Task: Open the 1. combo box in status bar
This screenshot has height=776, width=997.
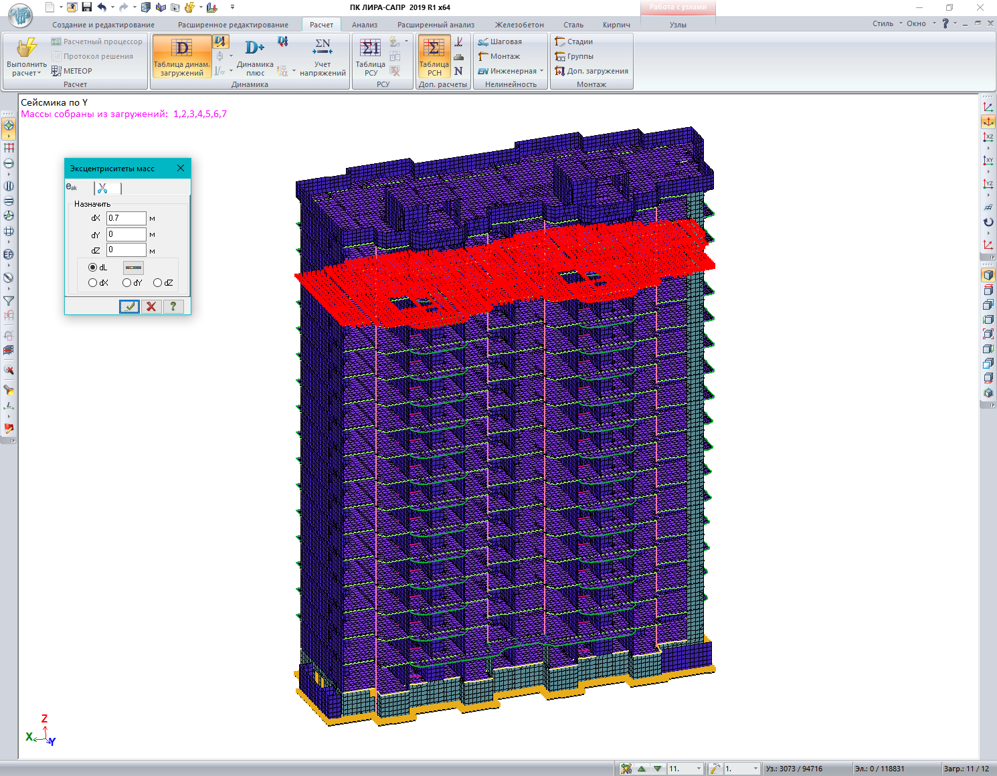Action: point(742,769)
